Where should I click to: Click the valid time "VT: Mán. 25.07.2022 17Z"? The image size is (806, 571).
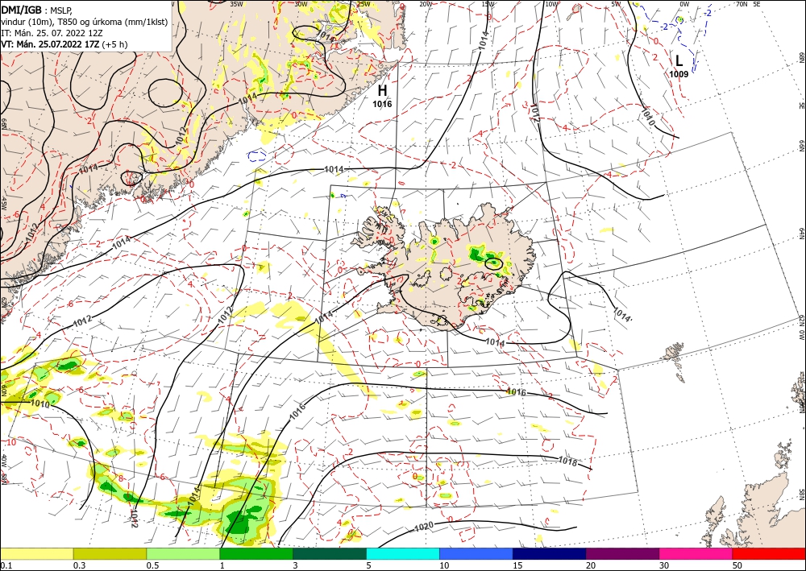(x=51, y=44)
